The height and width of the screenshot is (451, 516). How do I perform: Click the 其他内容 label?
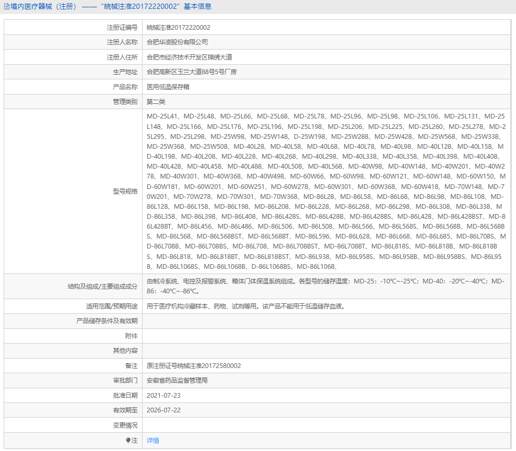click(125, 351)
